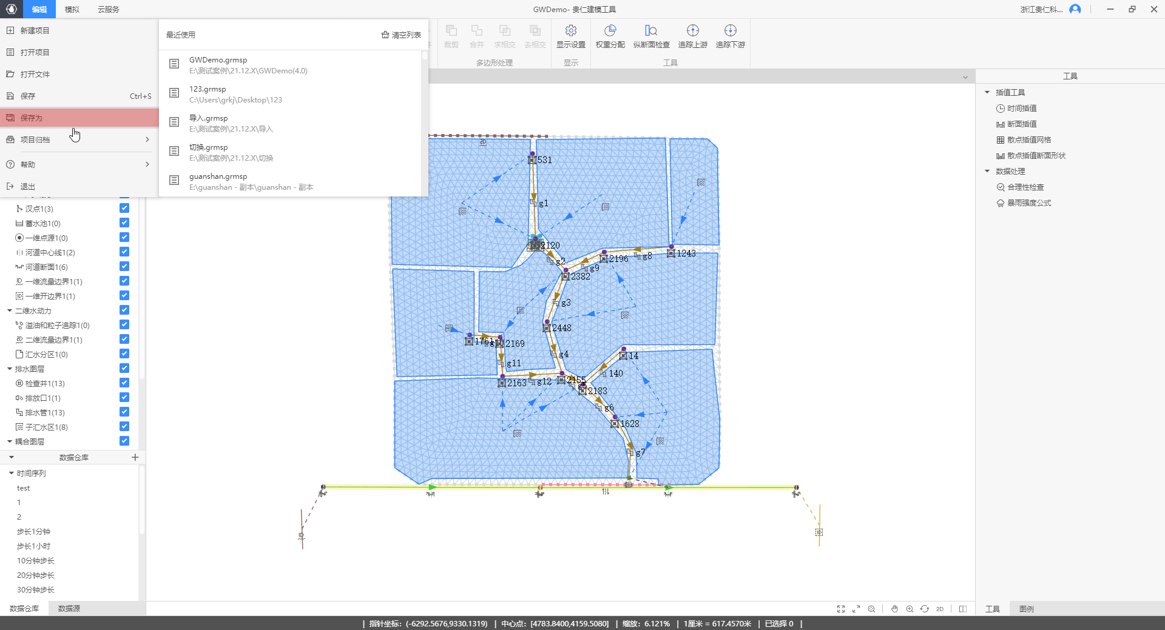Toggle visibility checkbox for 河道中心线1(2)
1165x630 pixels.
point(124,252)
